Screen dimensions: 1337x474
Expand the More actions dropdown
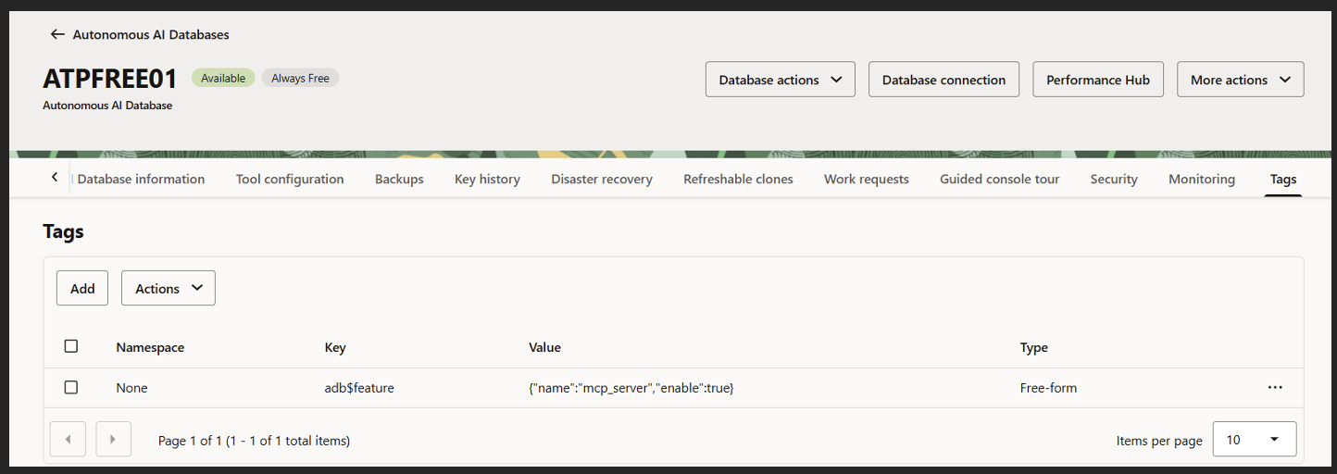coord(1240,80)
